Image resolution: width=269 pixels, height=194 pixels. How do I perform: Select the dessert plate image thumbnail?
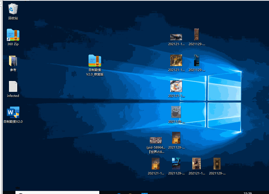pyautogui.click(x=176, y=86)
